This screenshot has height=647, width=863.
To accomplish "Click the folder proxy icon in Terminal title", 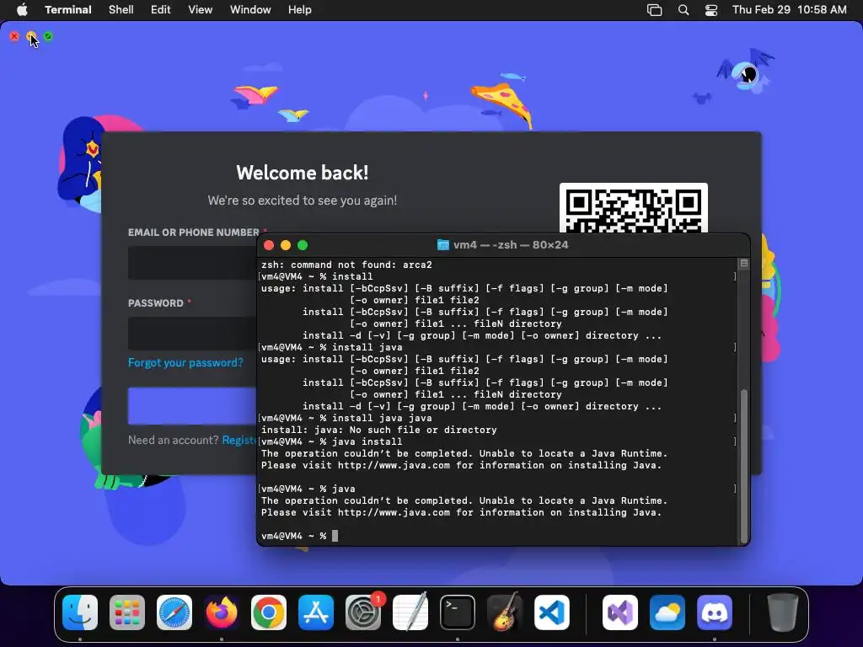I will 442,245.
